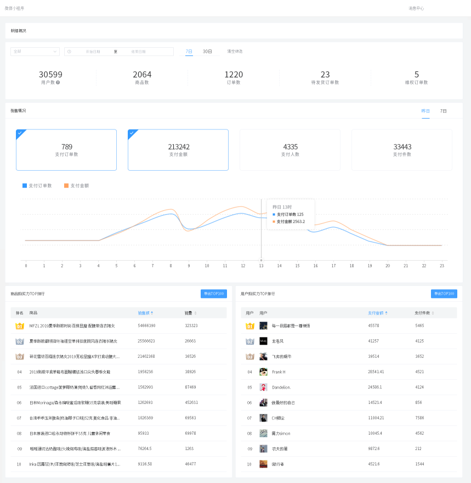
Task: Click the blue 支付订单数 legend swatch
Action: (x=25, y=186)
